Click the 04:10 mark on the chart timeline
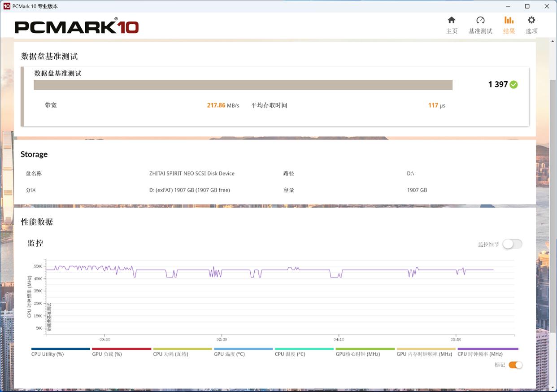 click(x=339, y=340)
